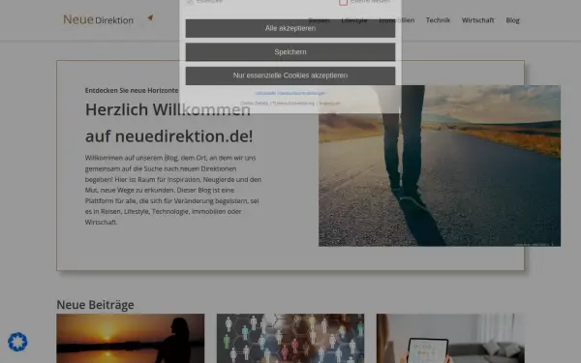Click the Entdecken Sie neue Horizonte text
Screen dimensions: 581x363
pos(132,90)
